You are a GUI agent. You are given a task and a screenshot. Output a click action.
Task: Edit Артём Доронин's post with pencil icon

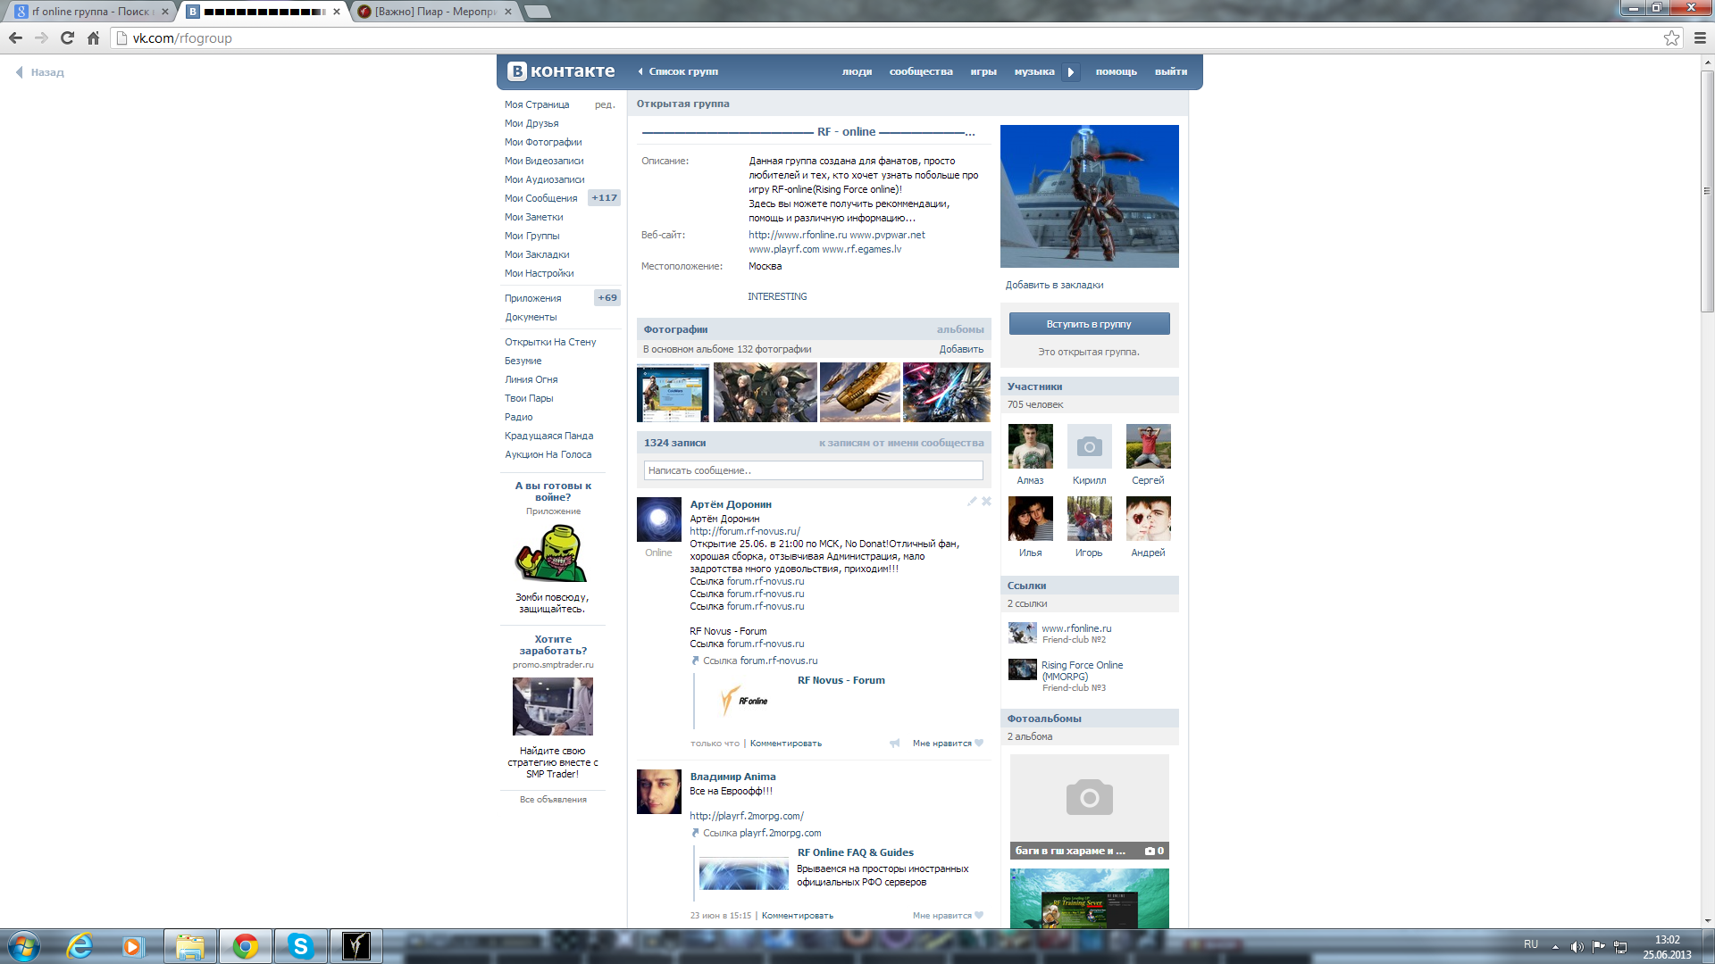(x=972, y=502)
